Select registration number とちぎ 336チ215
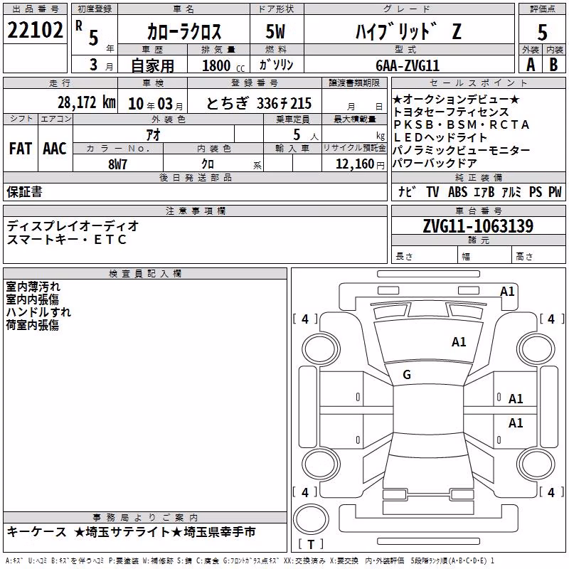This screenshot has width=569, height=569. click(x=259, y=104)
